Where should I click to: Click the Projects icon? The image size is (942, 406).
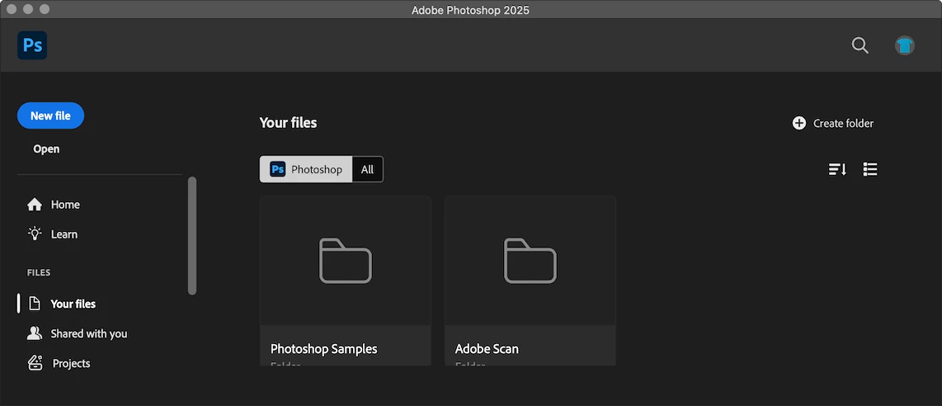[x=35, y=363]
